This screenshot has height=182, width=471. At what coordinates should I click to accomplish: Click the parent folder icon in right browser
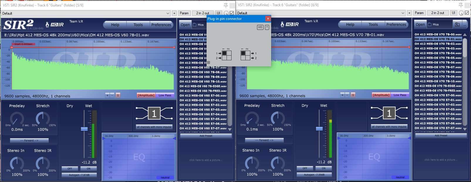click(x=457, y=25)
